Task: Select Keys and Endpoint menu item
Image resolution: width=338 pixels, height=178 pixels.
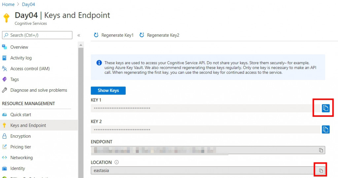Action: tap(39, 125)
